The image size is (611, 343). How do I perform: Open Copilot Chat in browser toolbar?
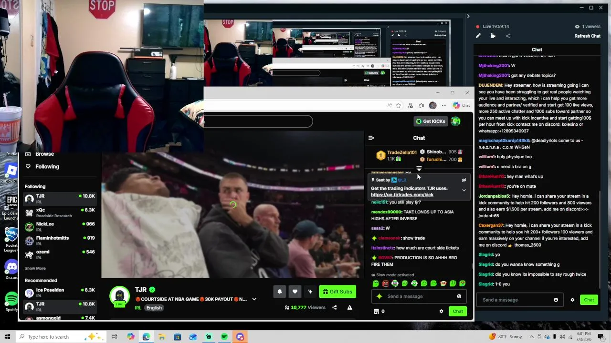click(461, 106)
